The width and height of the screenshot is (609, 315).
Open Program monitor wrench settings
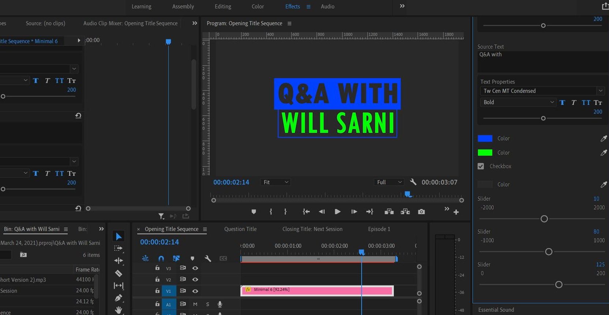click(x=413, y=182)
